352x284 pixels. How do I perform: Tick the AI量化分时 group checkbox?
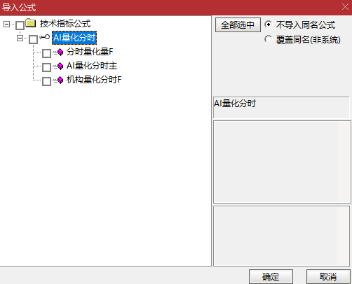33,39
